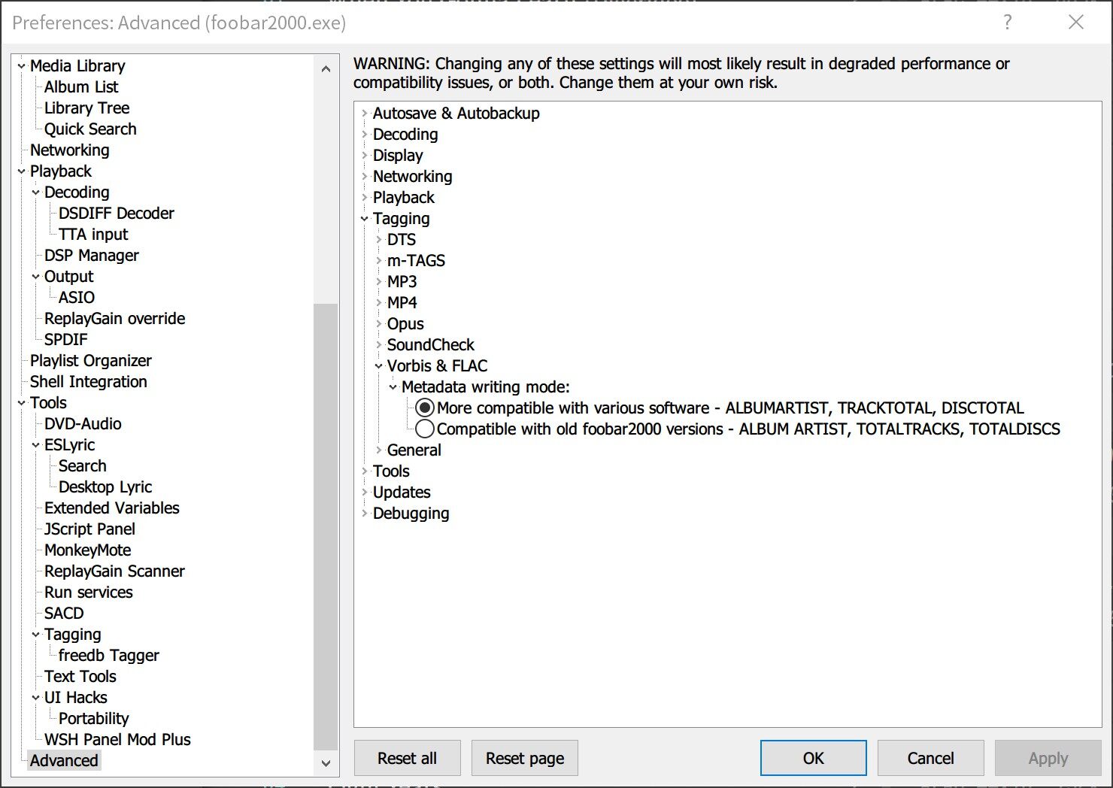The image size is (1113, 788).
Task: Open Extended Variables page
Action: coord(112,508)
